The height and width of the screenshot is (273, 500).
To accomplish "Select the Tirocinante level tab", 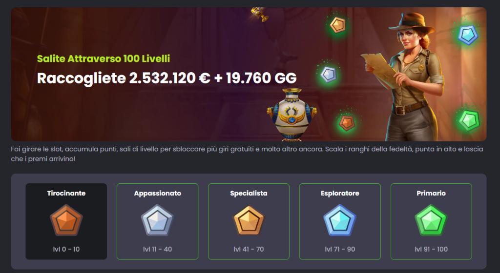I will click(x=66, y=221).
